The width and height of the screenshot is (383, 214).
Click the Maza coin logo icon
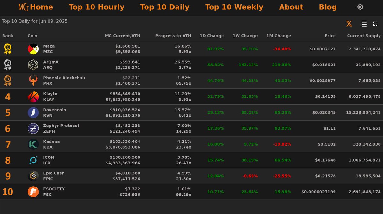(x=33, y=49)
